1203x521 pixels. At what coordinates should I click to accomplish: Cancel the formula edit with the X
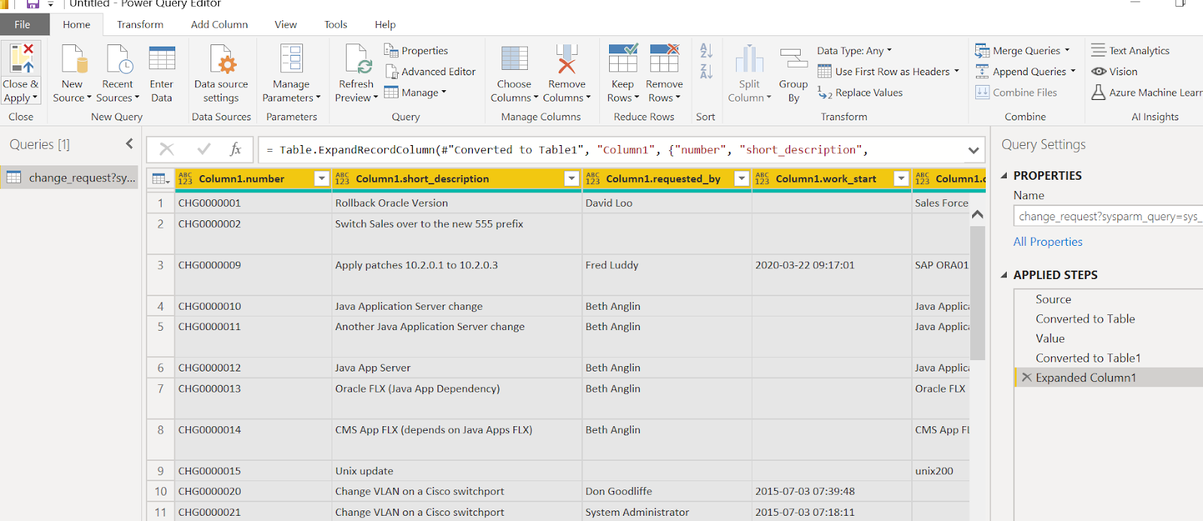[167, 149]
